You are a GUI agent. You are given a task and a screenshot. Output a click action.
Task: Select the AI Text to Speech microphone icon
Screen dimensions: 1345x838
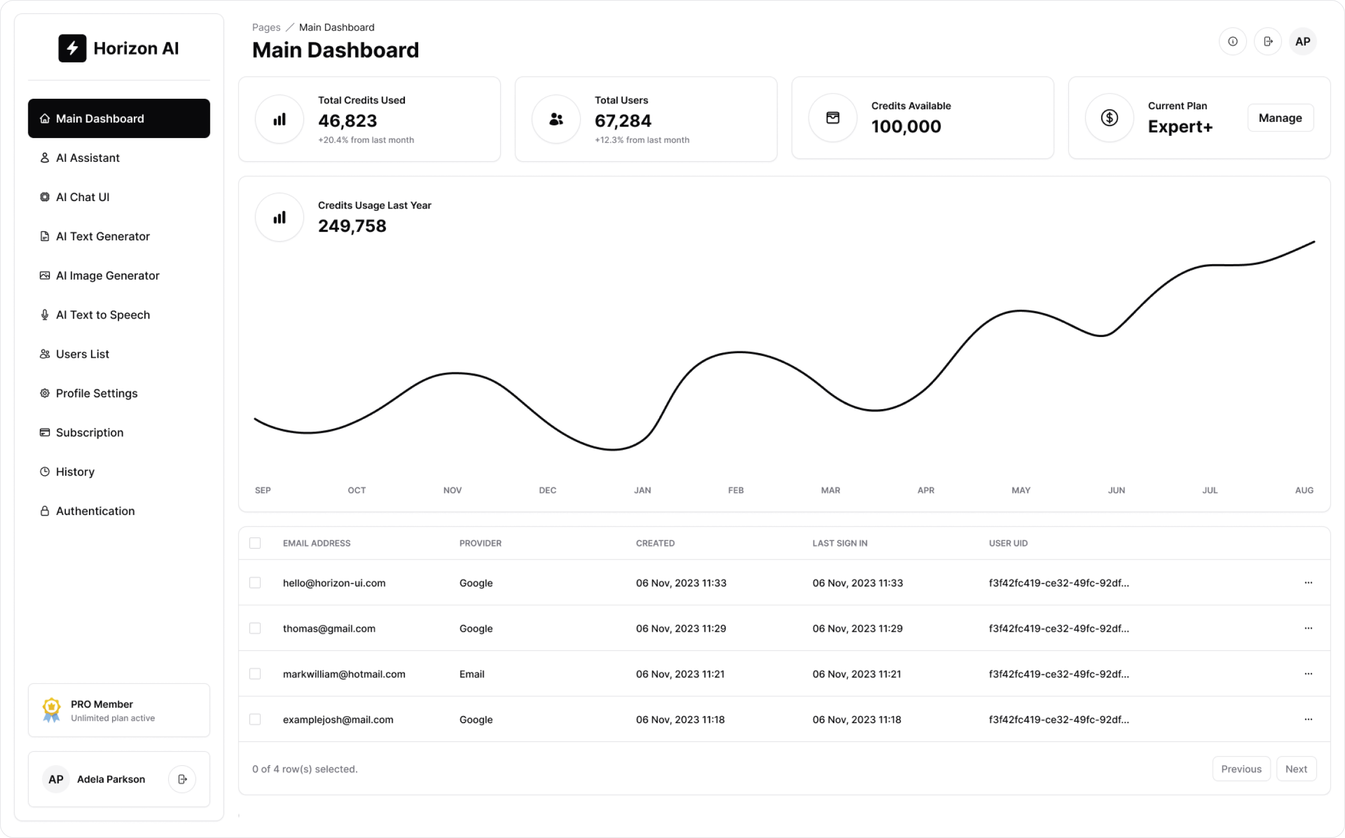(x=44, y=314)
